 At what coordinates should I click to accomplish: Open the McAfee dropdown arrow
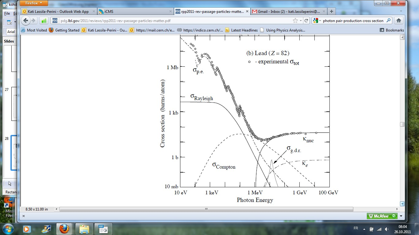click(401, 216)
